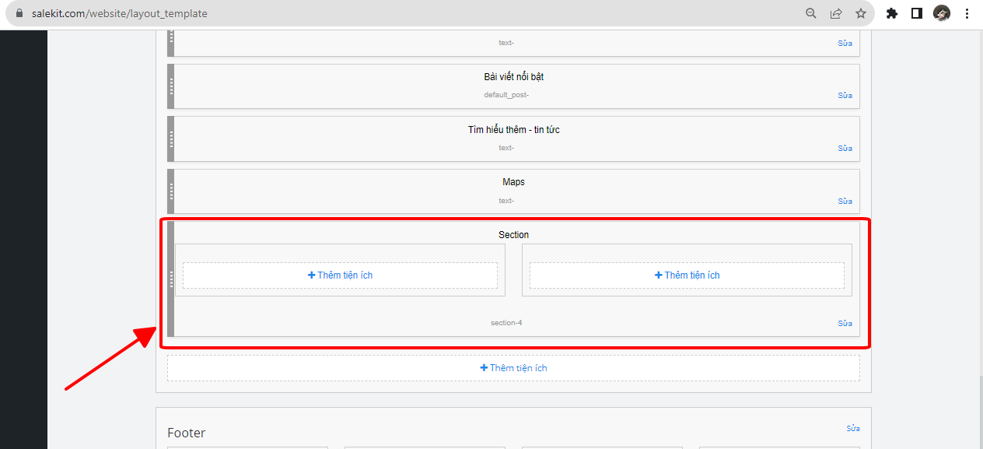Screen dimensions: 983x449
Task: Open the browser extensions puzzle icon
Action: click(892, 13)
